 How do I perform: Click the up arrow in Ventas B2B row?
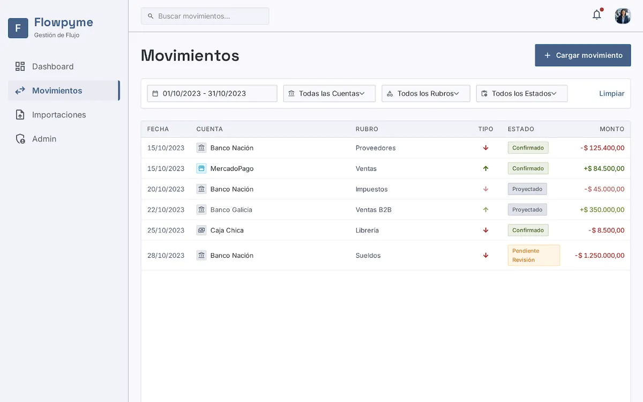pos(486,210)
